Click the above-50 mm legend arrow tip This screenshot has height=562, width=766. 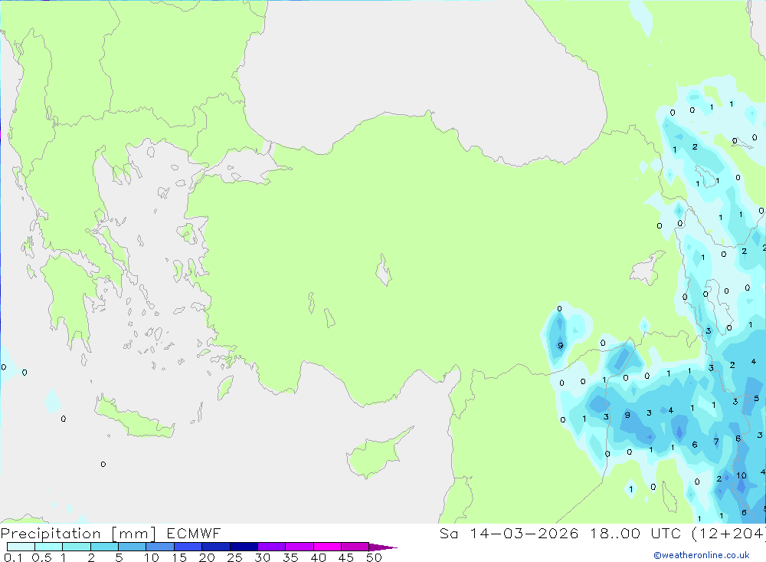(383, 547)
